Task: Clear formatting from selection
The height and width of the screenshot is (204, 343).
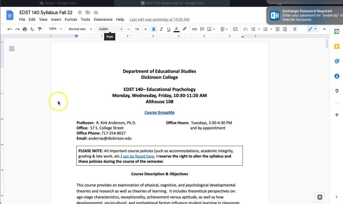Action: click(x=295, y=29)
